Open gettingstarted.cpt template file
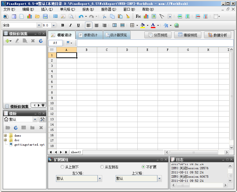Screen dimensions: 237x192 click(29, 144)
